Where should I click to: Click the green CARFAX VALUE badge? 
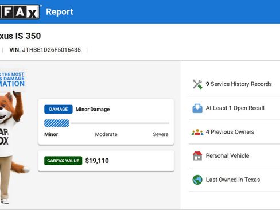click(63, 161)
